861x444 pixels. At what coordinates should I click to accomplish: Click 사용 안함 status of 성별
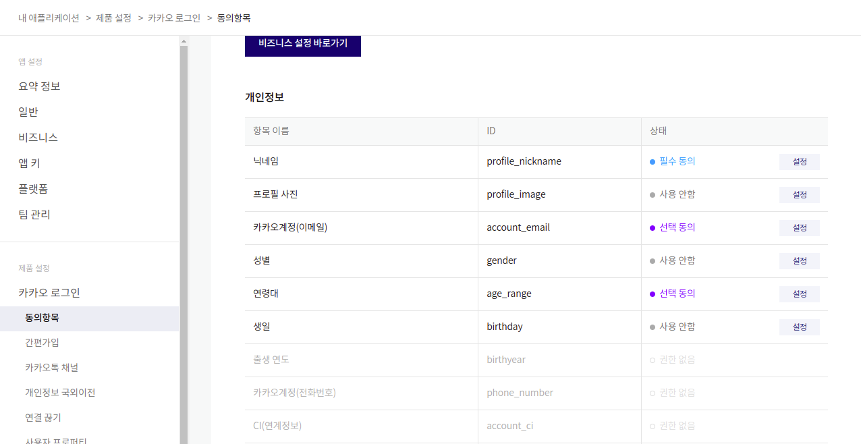[673, 260]
